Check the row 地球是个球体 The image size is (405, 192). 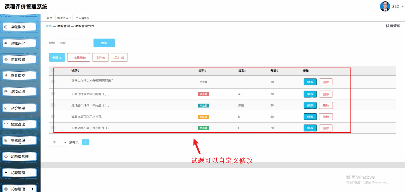coord(53,105)
